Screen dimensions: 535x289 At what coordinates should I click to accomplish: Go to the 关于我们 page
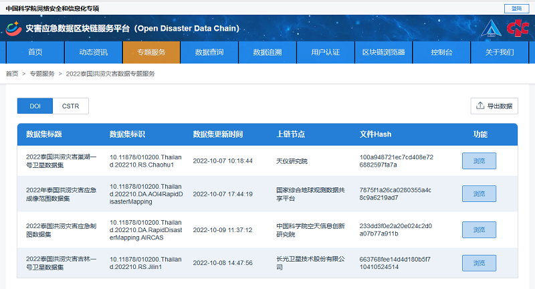pos(500,52)
